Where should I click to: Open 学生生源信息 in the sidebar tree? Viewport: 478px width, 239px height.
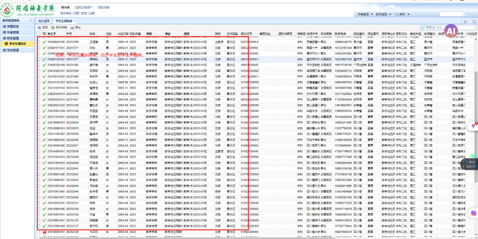[17, 44]
